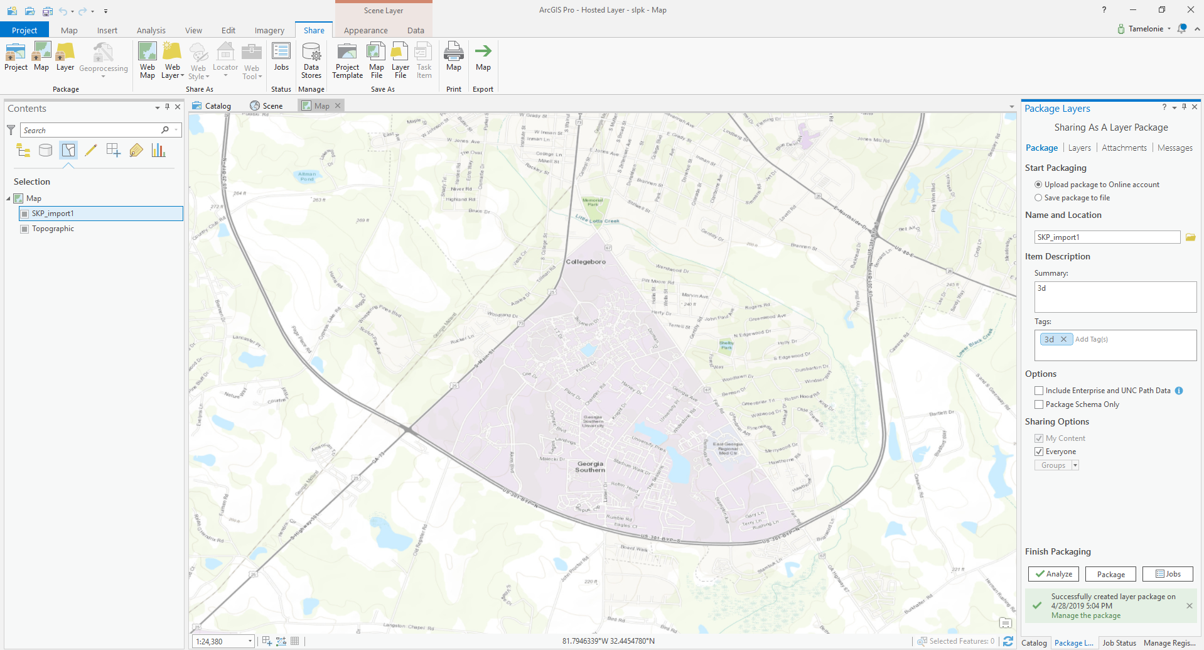Select Upload package to Online account
This screenshot has height=650, width=1204.
point(1038,185)
